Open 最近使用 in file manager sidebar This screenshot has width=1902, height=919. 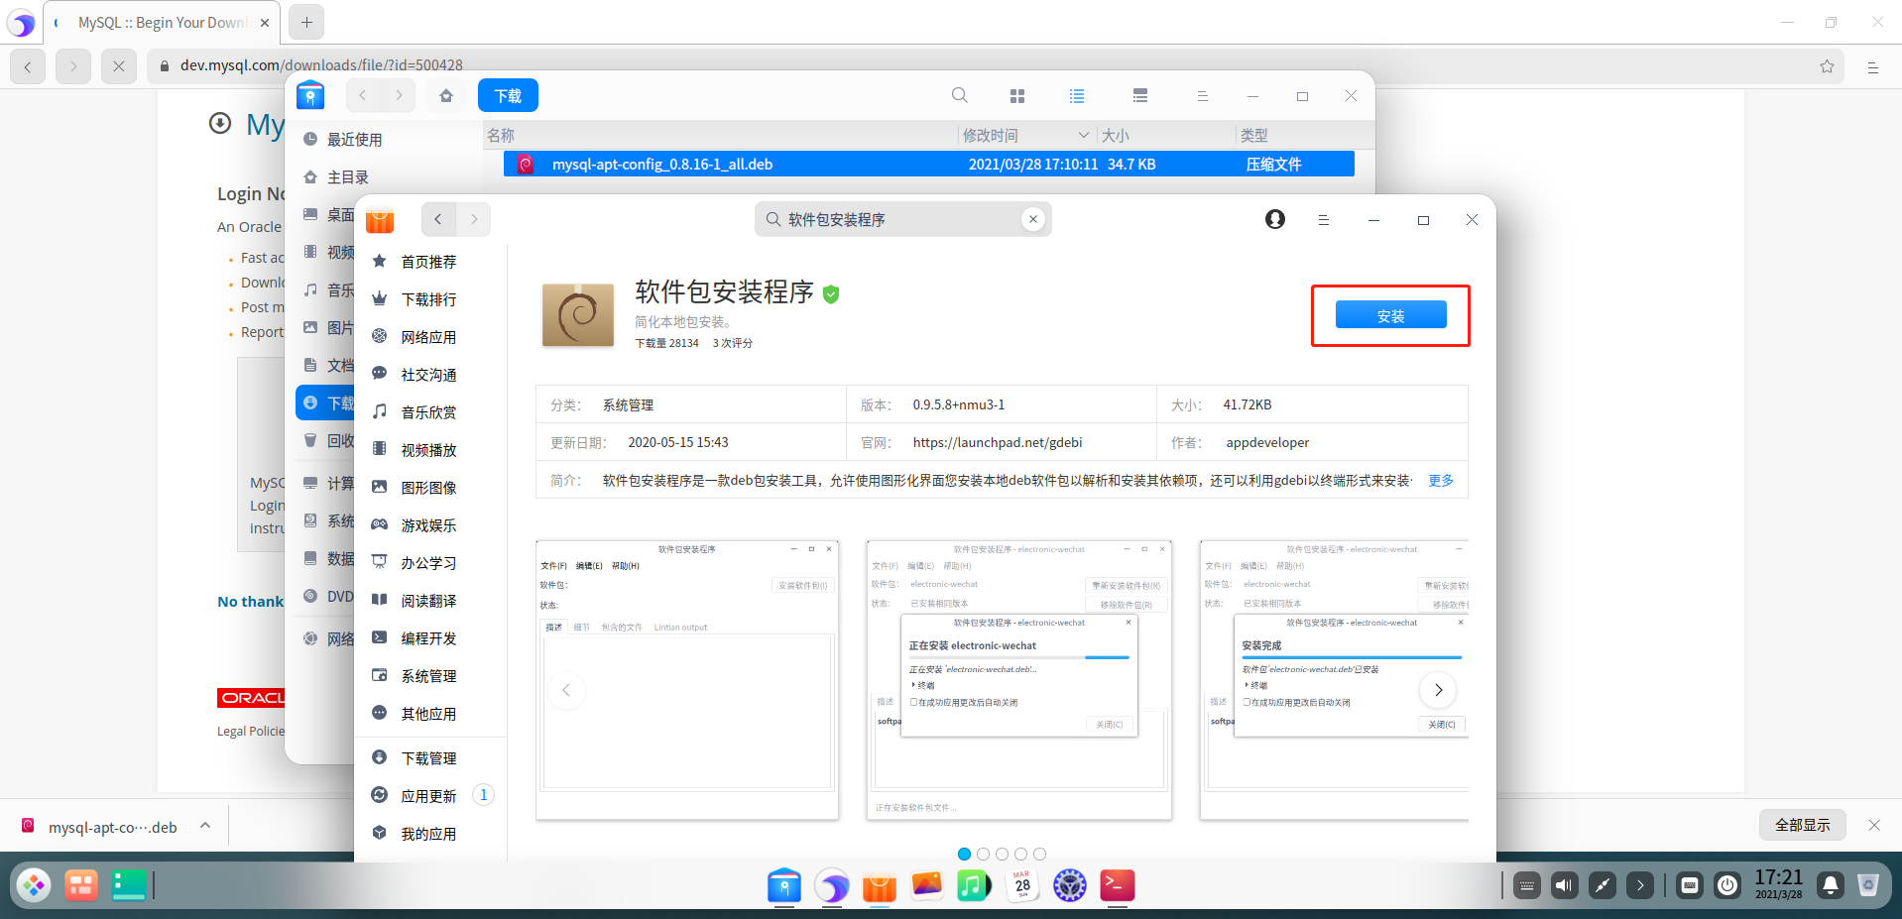pyautogui.click(x=354, y=140)
